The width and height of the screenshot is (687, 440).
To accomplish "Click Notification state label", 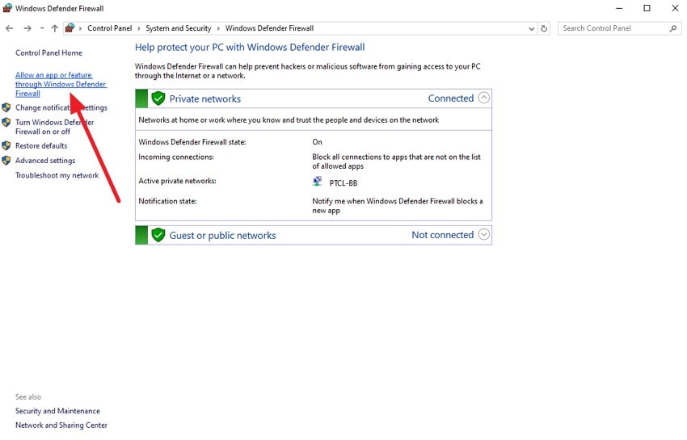I will click(x=167, y=201).
